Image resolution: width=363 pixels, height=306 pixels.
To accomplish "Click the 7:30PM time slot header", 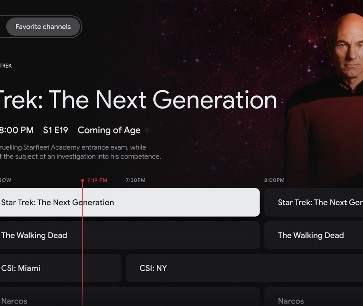I will point(136,180).
